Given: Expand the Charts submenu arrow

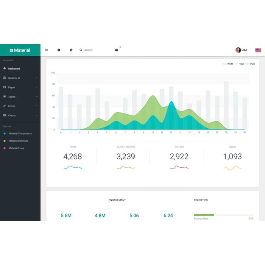Looking at the screenshot, I should point(37,115).
